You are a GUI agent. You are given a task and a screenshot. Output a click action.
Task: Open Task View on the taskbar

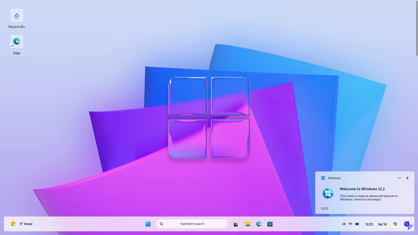click(236, 225)
